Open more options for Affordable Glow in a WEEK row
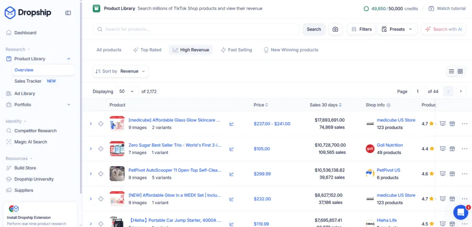The width and height of the screenshot is (472, 227). tap(465, 199)
